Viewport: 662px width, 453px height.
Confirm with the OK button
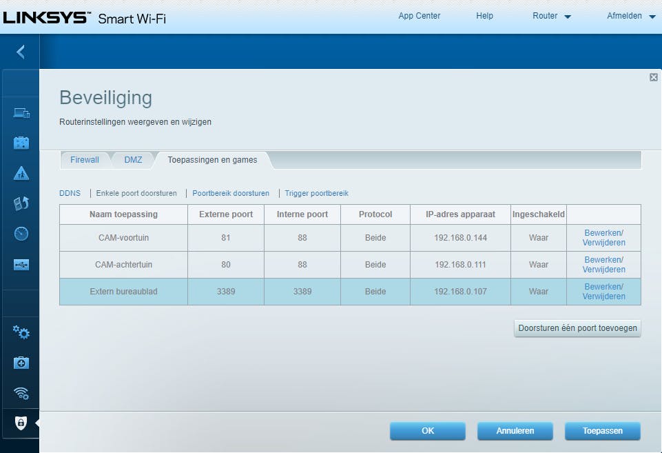tap(428, 431)
